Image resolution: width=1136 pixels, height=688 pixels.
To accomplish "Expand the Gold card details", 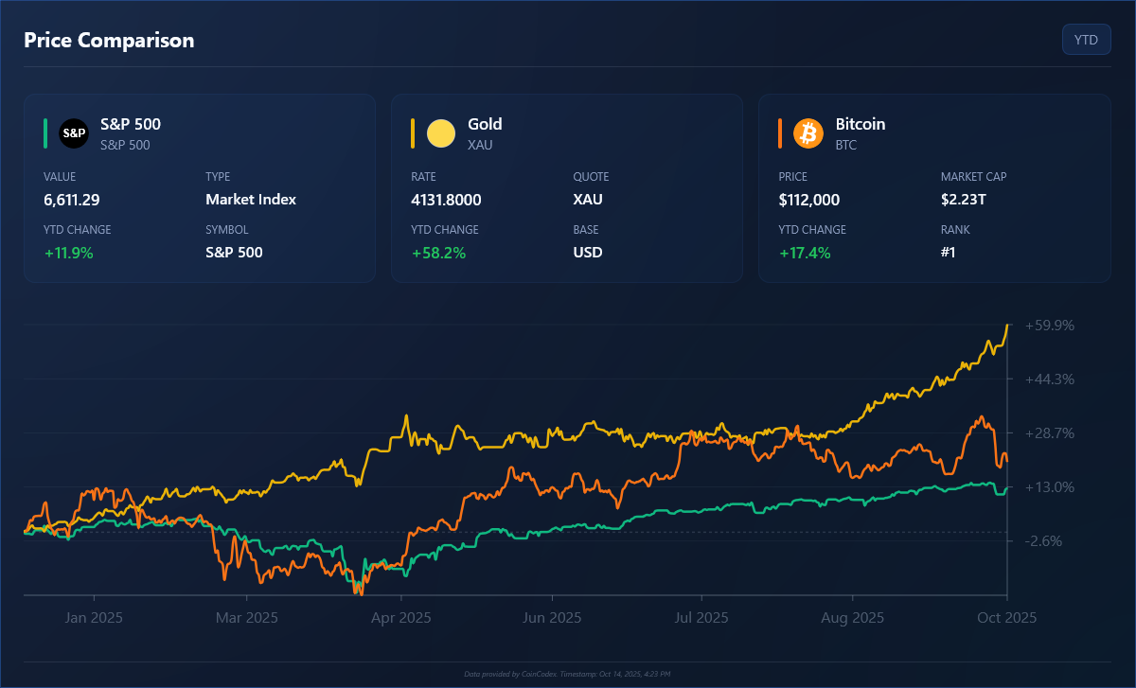I will pyautogui.click(x=566, y=187).
